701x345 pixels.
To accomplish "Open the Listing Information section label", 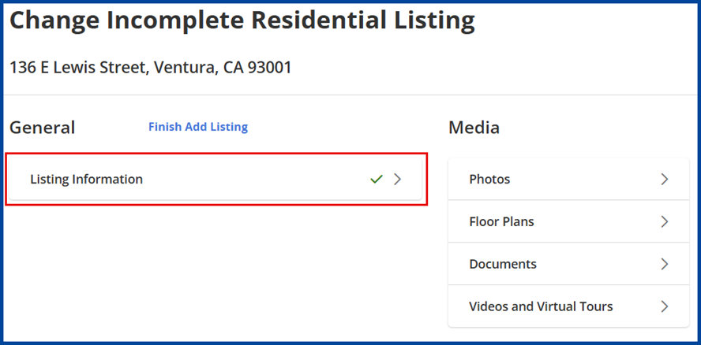I will (x=86, y=180).
